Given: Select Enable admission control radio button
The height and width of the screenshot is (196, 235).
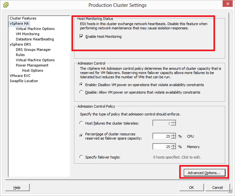Looking at the screenshot, I should [x=81, y=84].
